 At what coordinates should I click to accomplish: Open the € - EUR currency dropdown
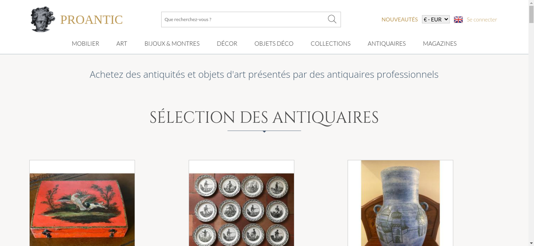point(435,19)
